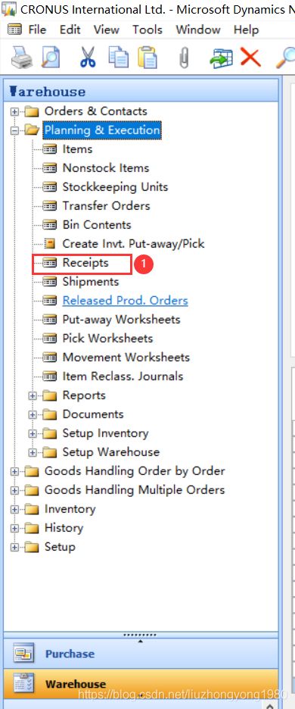Open the Bin Contents entry
The width and height of the screenshot is (295, 709).
(x=97, y=225)
